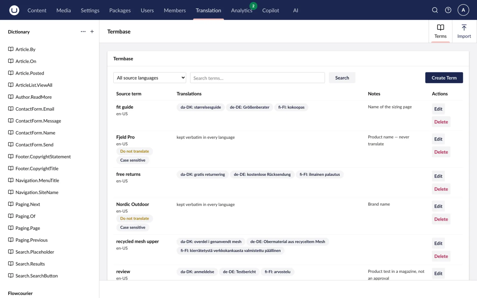Click book icon beside Article.On

[11, 61]
